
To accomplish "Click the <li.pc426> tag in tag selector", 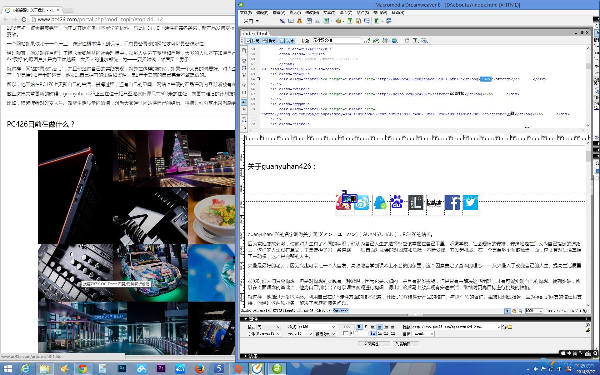I will click(306, 311).
